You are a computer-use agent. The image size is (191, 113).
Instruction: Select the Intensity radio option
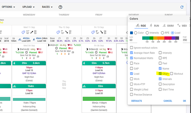147,33
